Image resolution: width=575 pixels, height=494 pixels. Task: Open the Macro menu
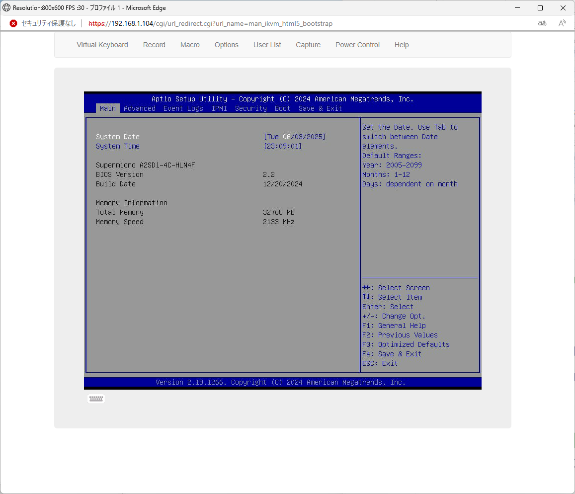tap(190, 45)
